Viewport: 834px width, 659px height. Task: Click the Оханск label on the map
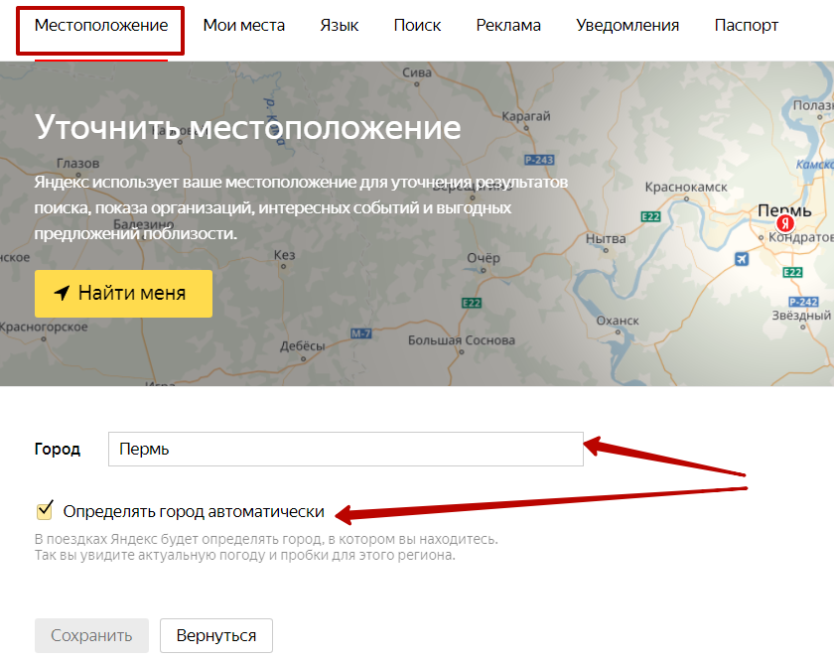click(x=617, y=321)
